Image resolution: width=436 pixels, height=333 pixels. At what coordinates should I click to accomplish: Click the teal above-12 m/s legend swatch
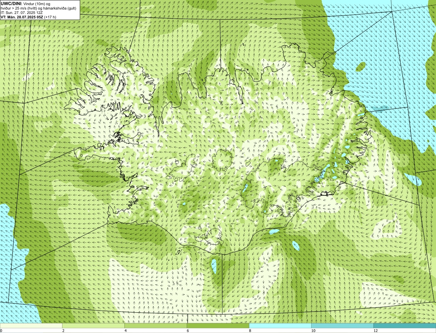point(405,326)
